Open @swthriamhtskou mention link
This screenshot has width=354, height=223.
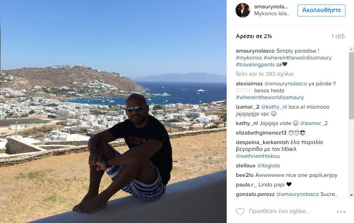click(x=258, y=156)
